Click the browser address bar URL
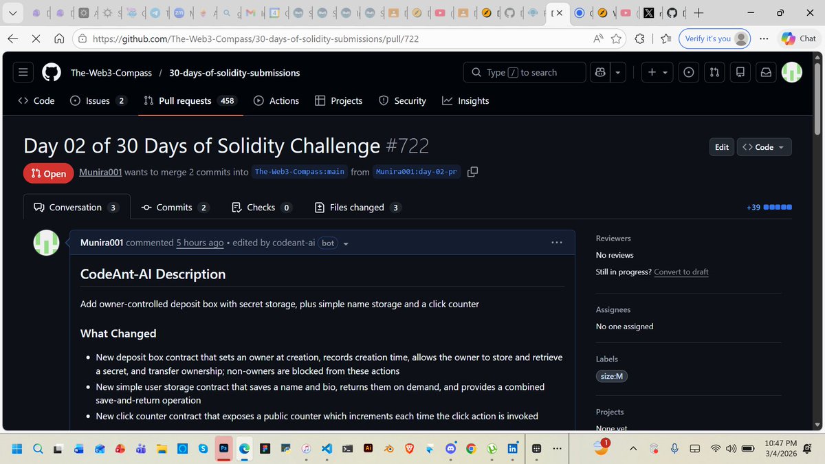The width and height of the screenshot is (825, 464). pos(256,39)
